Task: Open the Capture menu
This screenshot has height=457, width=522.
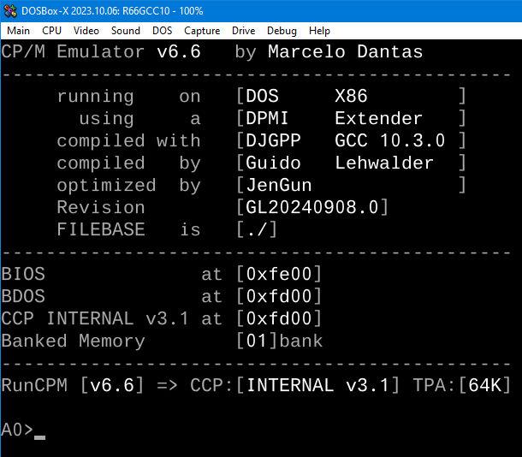Action: point(202,31)
